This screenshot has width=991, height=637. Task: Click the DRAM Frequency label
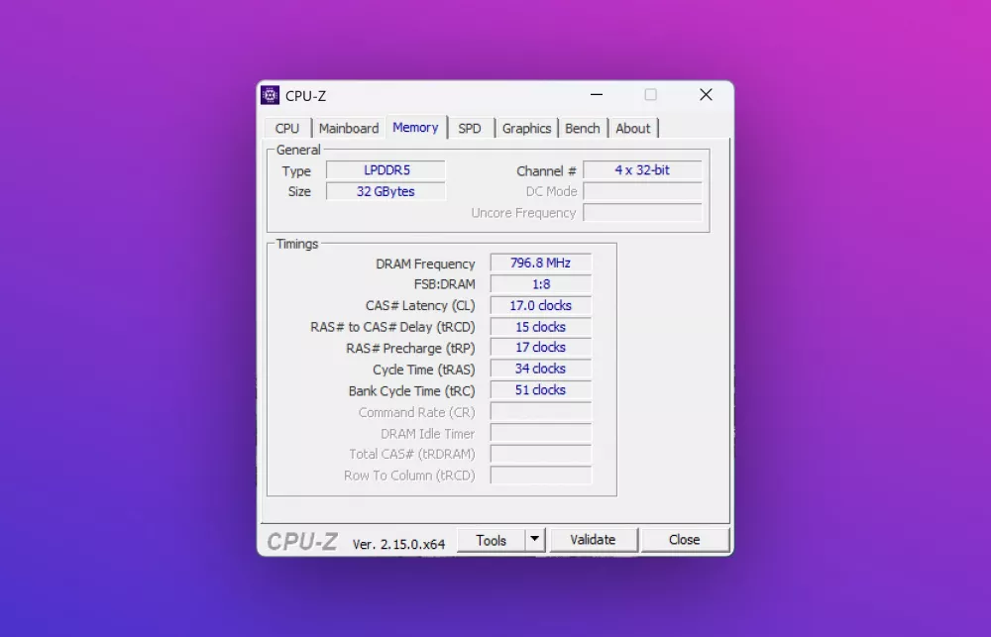(x=425, y=265)
